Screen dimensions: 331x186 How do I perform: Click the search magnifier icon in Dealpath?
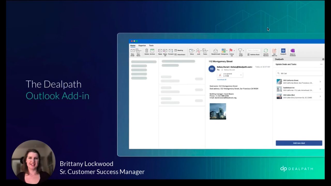click(x=279, y=73)
